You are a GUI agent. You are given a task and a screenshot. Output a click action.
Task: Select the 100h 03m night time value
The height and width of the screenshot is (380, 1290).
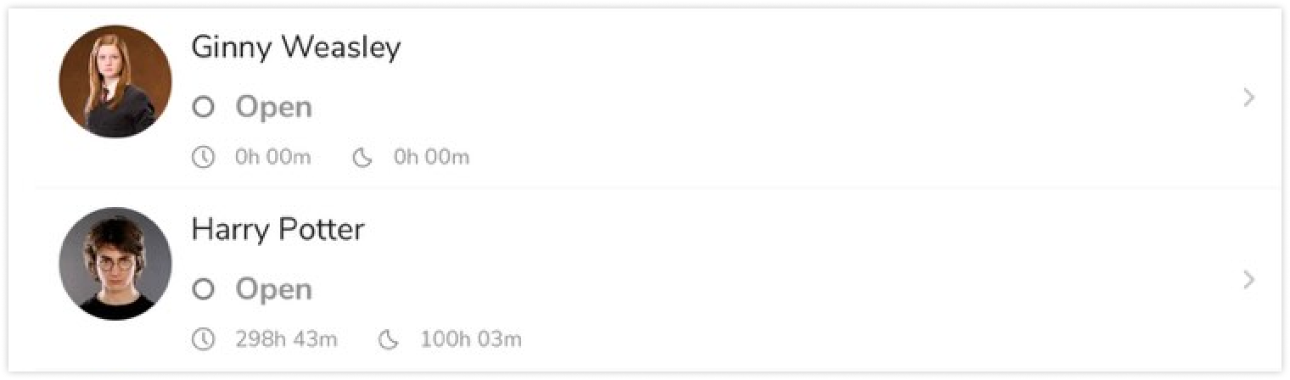click(x=471, y=340)
